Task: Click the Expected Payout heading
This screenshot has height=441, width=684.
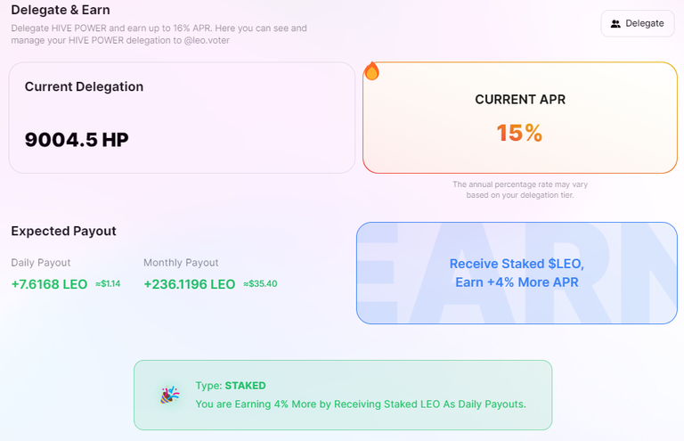Action: (64, 231)
